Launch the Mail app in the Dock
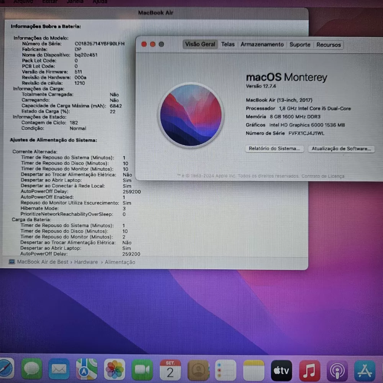This screenshot has height=383, width=383. tap(59, 369)
